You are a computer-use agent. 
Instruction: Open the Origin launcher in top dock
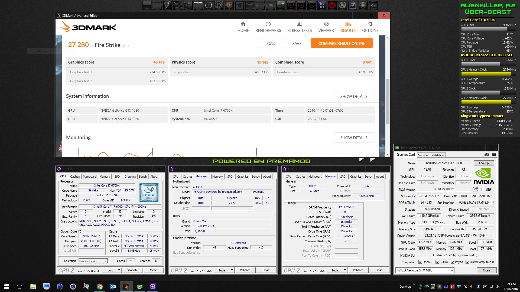[229, 5]
